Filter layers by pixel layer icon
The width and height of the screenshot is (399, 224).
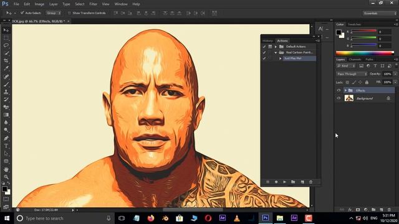coord(361,66)
